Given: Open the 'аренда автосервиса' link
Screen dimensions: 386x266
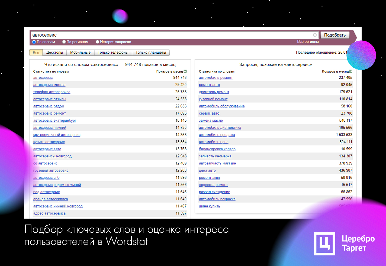Looking at the screenshot, I should (50, 199).
